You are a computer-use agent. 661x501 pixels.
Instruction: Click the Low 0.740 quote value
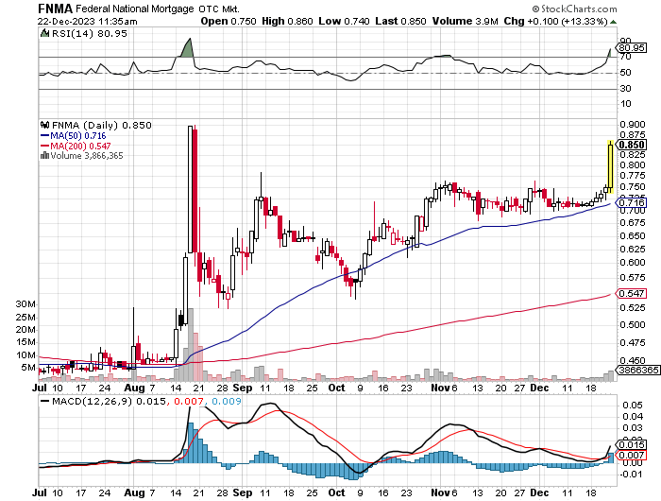coord(345,21)
